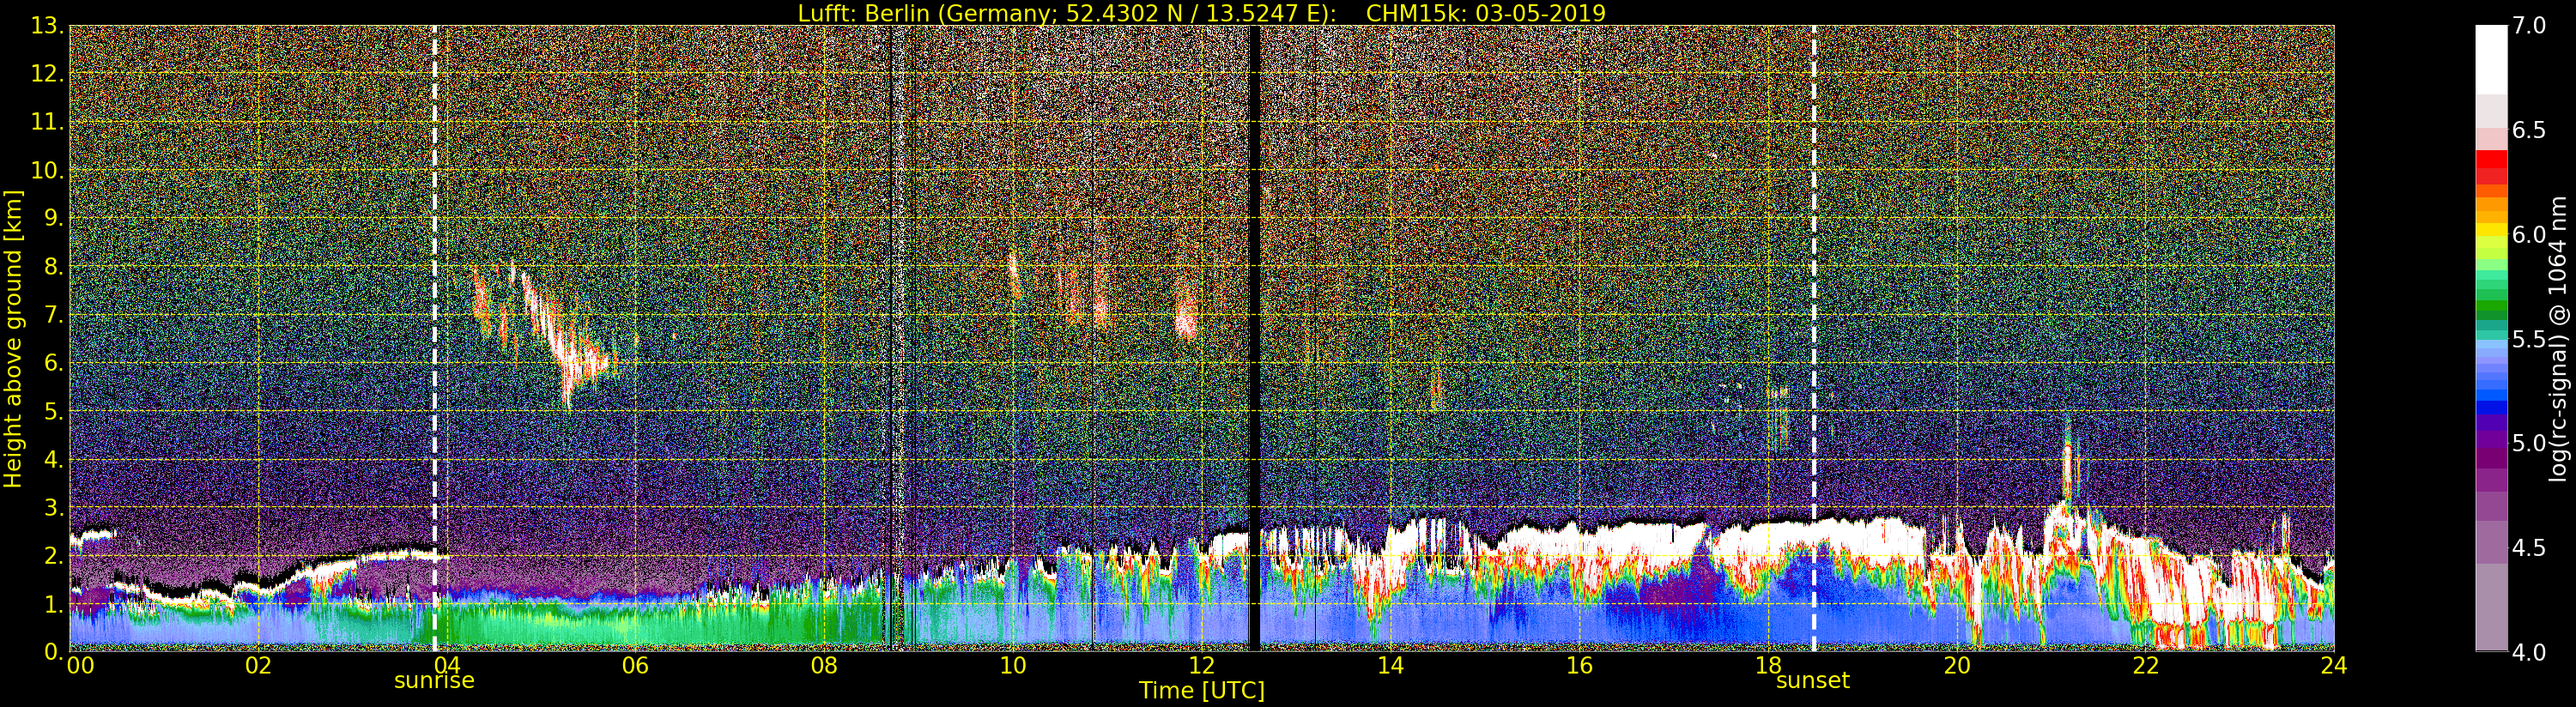The image size is (2576, 707).
Task: Click the '12' time tick label
Action: click(1202, 665)
